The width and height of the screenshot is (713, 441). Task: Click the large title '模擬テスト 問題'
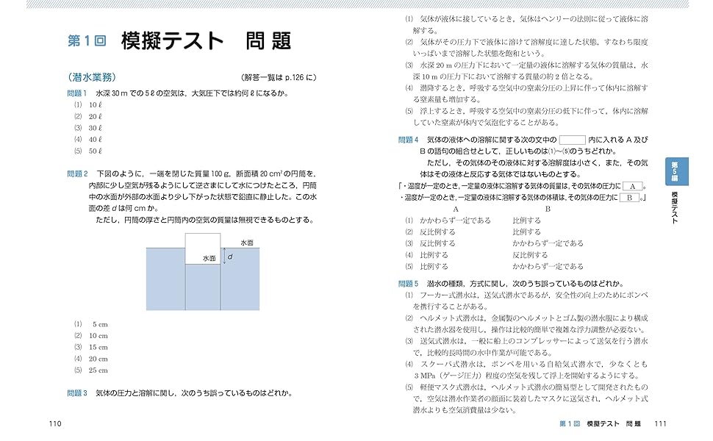click(x=206, y=41)
